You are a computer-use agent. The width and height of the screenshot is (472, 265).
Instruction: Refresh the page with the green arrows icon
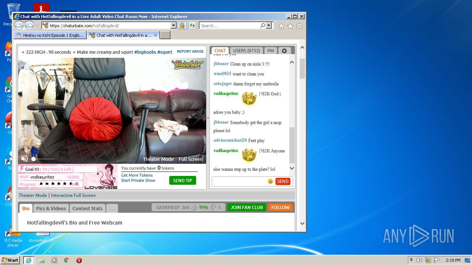[192, 25]
